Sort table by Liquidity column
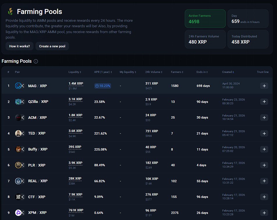 click(x=75, y=72)
